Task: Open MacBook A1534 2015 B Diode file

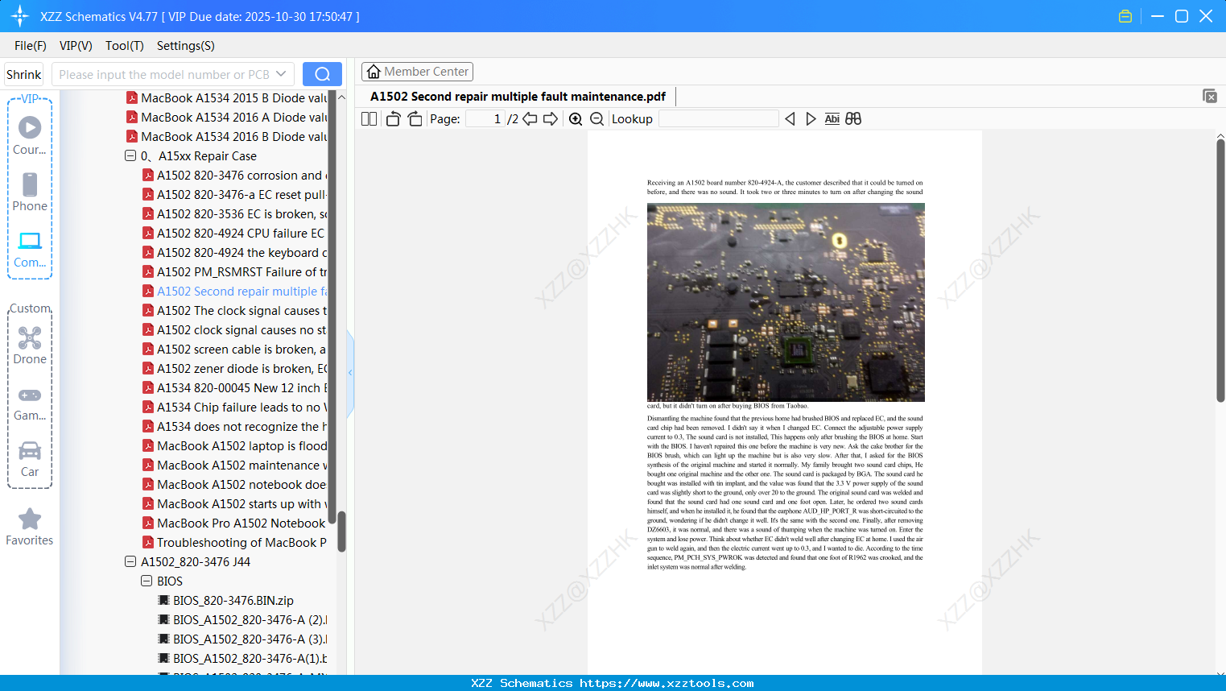Action: [x=227, y=98]
